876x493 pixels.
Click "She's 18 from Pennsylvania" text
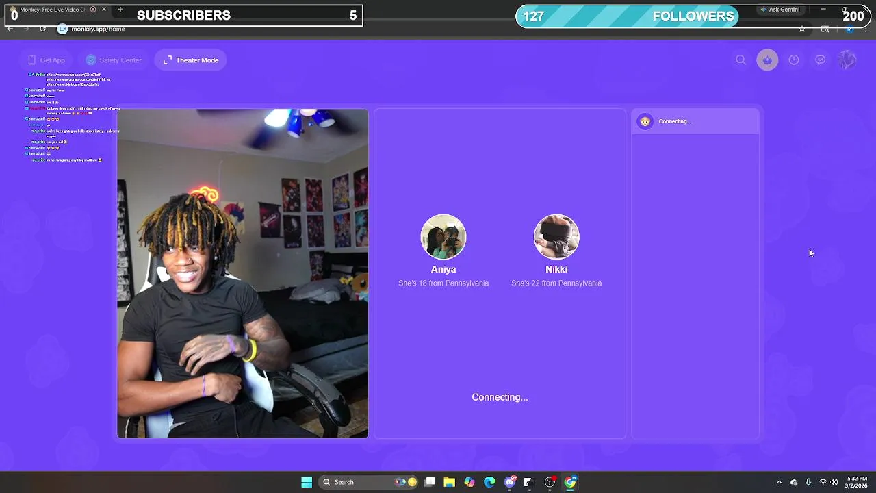443,283
